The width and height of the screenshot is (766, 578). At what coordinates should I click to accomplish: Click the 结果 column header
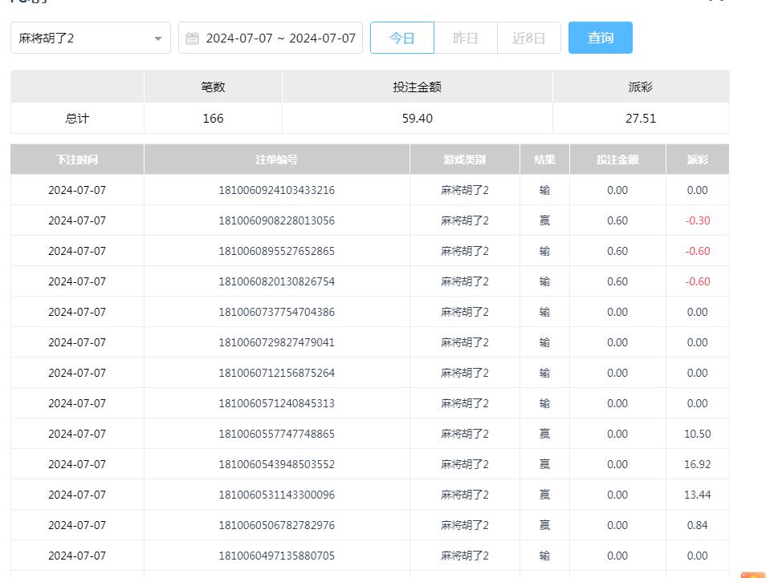(544, 159)
